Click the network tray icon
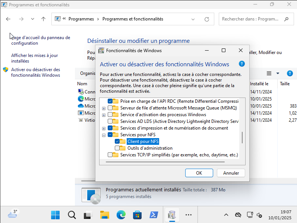Image resolution: width=297 pixels, height=223 pixels. (250, 215)
